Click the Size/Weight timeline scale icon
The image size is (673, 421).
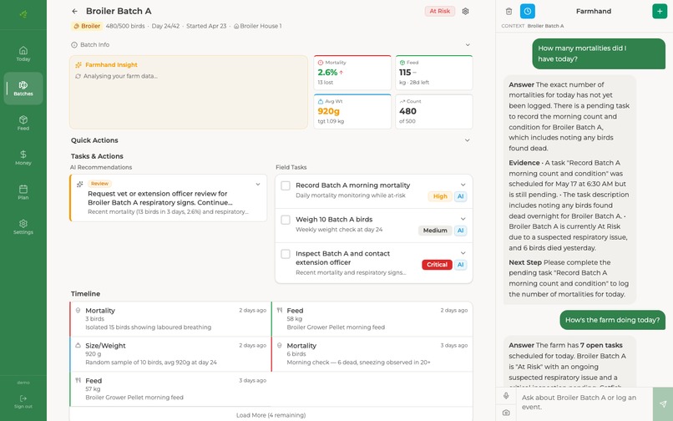(78, 345)
